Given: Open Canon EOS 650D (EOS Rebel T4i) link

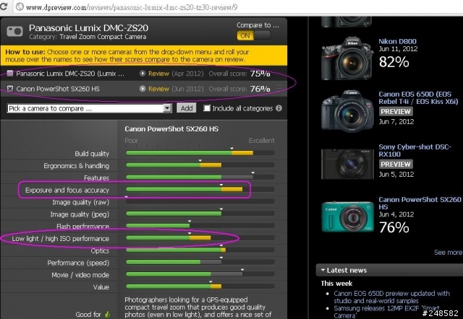Looking at the screenshot, I should [418, 97].
